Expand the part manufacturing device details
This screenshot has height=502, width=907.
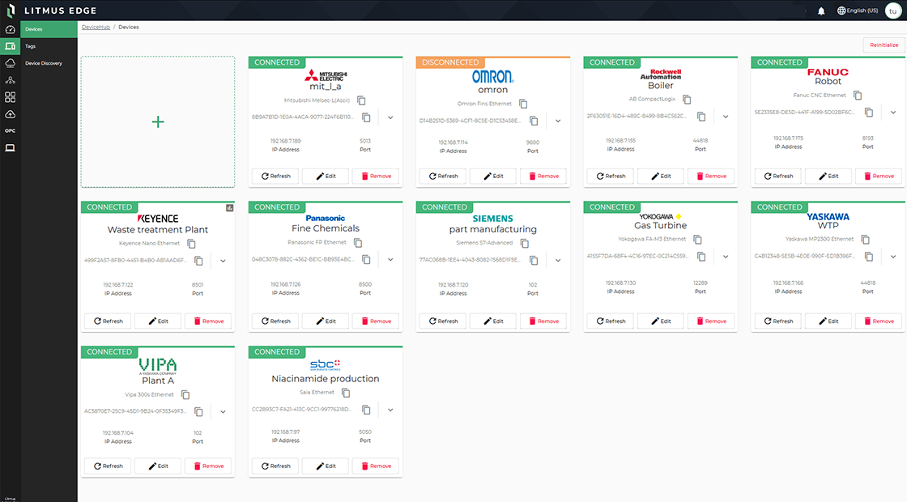point(558,260)
